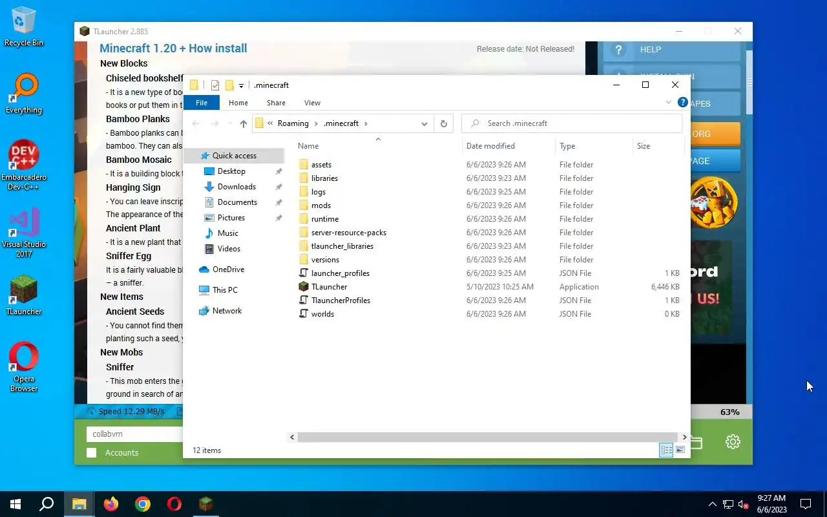Open the Windows Start menu
The width and height of the screenshot is (827, 517).
[16, 504]
